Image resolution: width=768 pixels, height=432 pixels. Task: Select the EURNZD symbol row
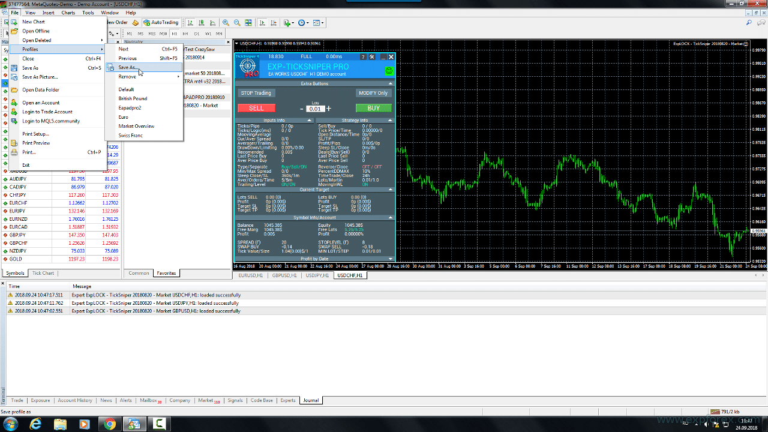pos(61,219)
